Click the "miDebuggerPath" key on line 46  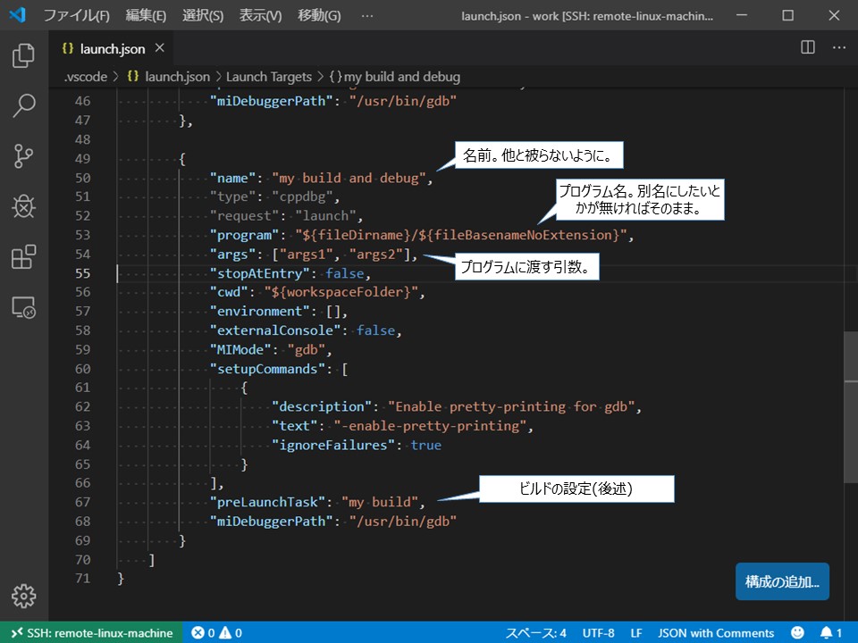[272, 101]
